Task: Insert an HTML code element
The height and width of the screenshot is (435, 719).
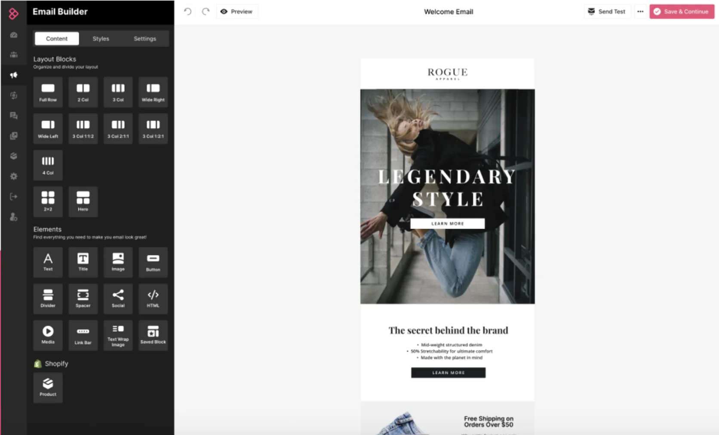Action: tap(153, 299)
